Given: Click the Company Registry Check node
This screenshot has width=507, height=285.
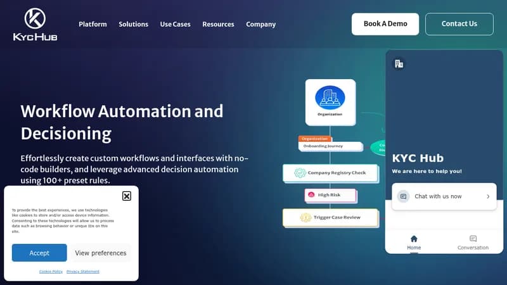Looking at the screenshot, I should 330,173.
